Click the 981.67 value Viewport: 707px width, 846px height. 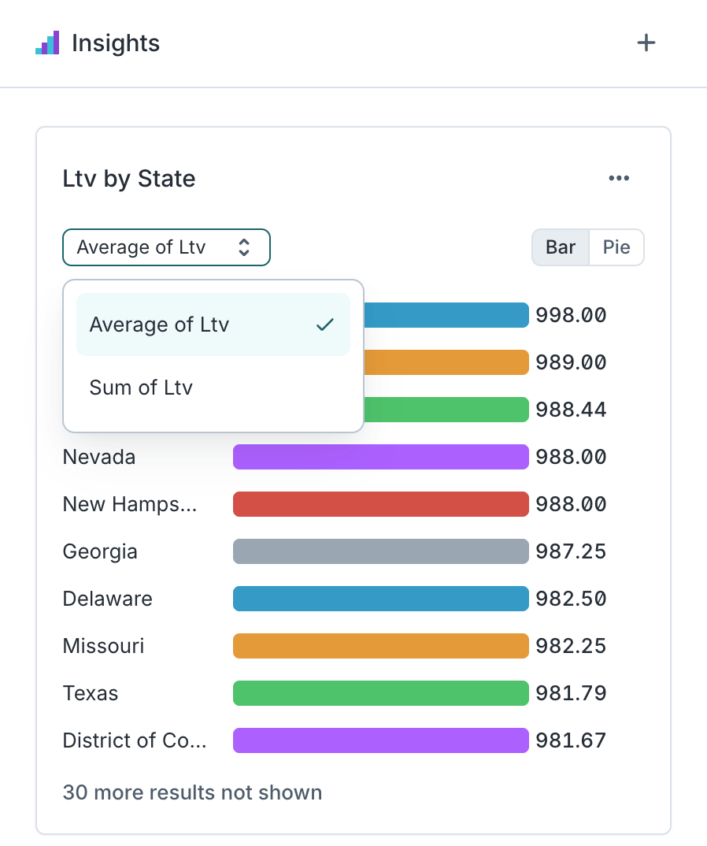tap(571, 740)
